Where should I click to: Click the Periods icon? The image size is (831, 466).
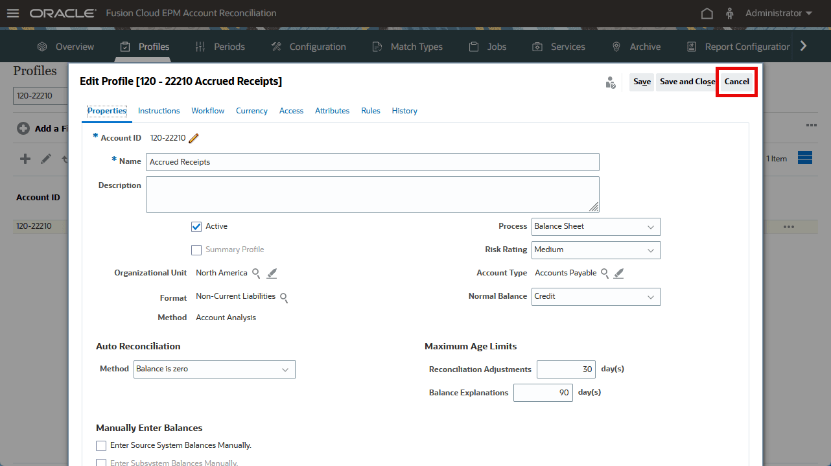[x=200, y=47]
